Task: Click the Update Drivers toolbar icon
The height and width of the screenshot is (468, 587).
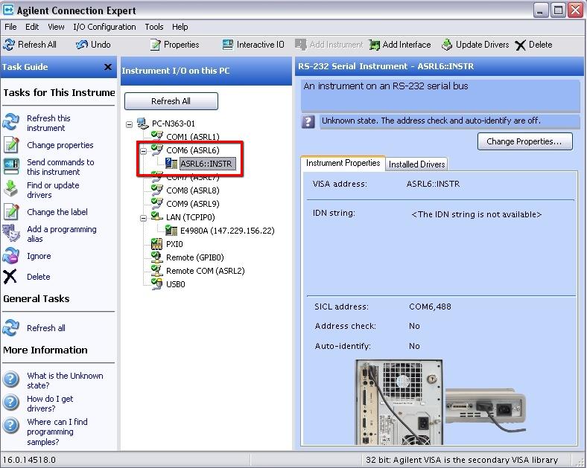Action: [447, 45]
